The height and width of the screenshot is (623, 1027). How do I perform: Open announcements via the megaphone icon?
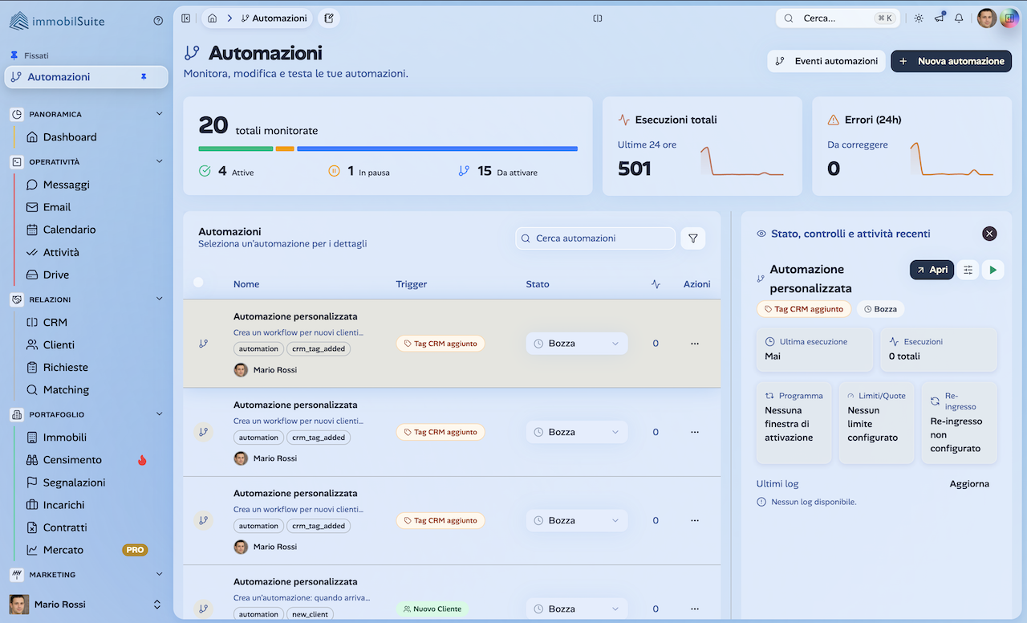[938, 17]
